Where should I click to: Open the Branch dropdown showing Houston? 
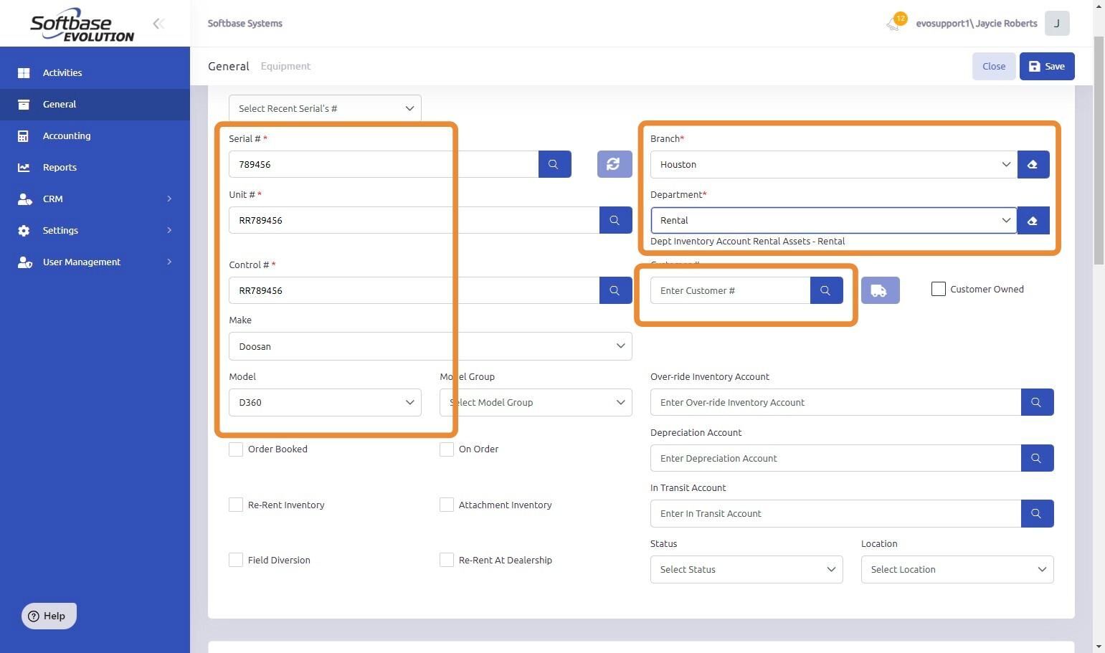pos(833,164)
